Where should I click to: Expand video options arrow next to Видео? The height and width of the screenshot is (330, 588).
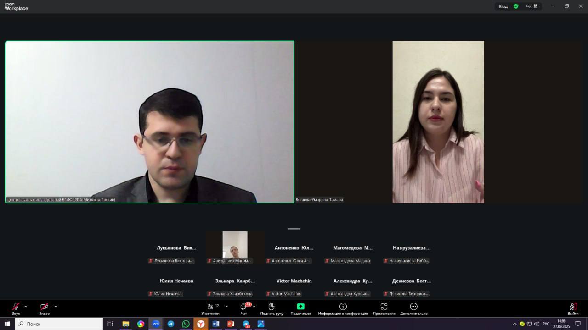coord(56,306)
